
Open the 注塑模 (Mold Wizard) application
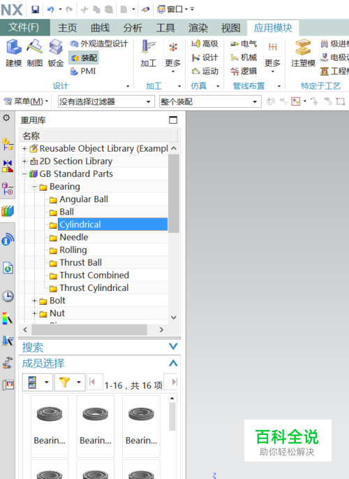pos(303,53)
